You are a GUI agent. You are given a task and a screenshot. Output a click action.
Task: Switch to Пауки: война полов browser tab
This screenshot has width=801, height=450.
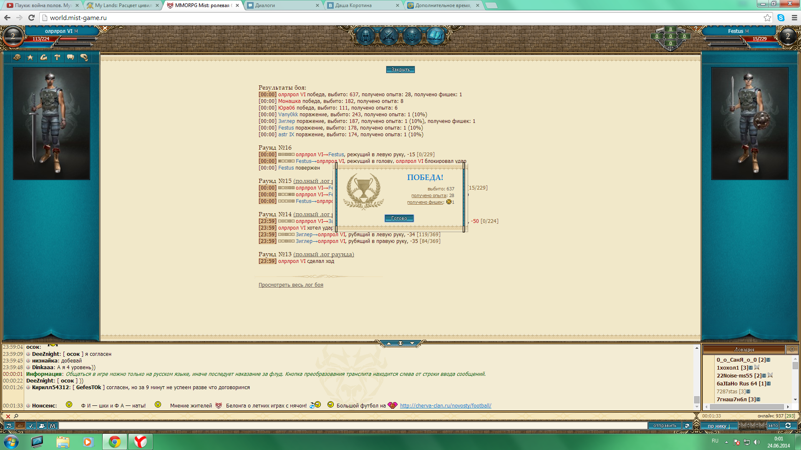[x=43, y=5]
